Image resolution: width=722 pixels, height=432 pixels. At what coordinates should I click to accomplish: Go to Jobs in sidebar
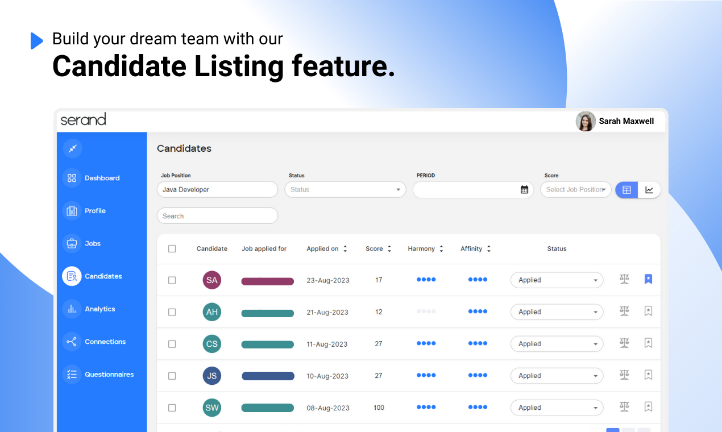pyautogui.click(x=93, y=243)
